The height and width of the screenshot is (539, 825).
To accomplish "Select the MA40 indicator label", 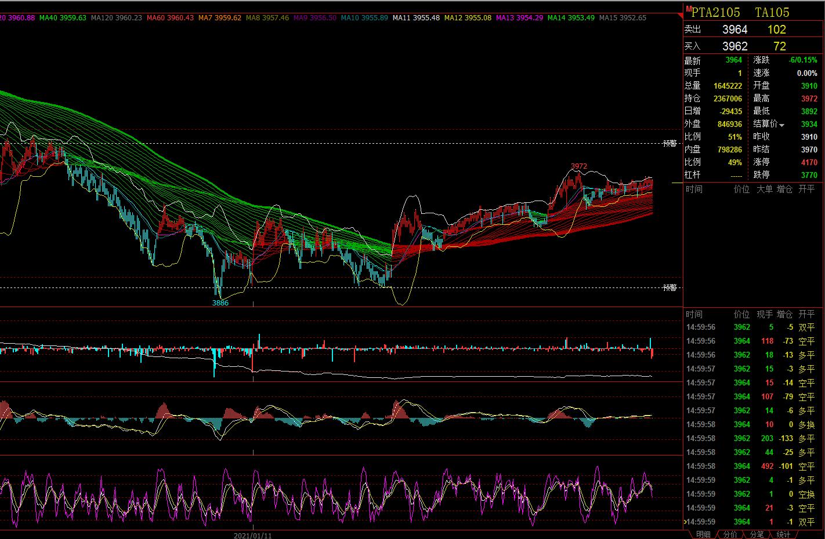I will click(63, 18).
